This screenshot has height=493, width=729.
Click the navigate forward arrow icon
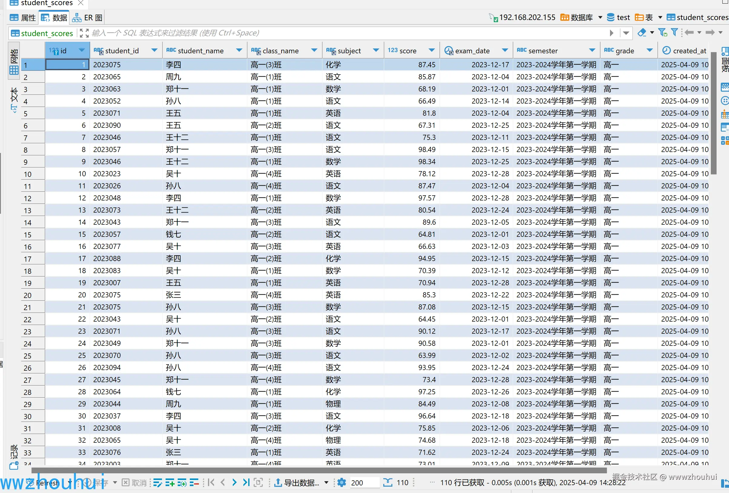710,33
